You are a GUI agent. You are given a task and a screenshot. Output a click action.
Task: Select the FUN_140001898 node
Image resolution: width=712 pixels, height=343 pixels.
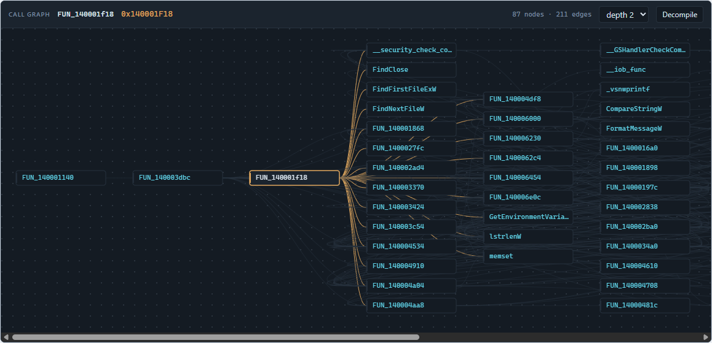tap(645, 168)
